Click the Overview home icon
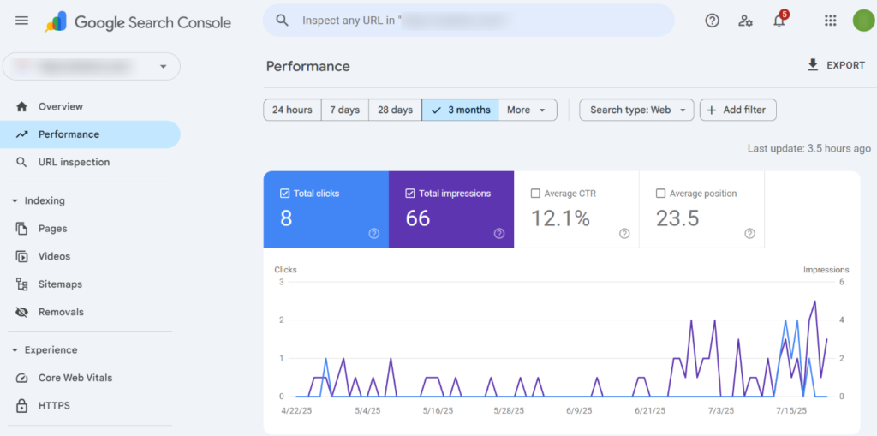Screen dimensions: 877x436 [x=21, y=106]
